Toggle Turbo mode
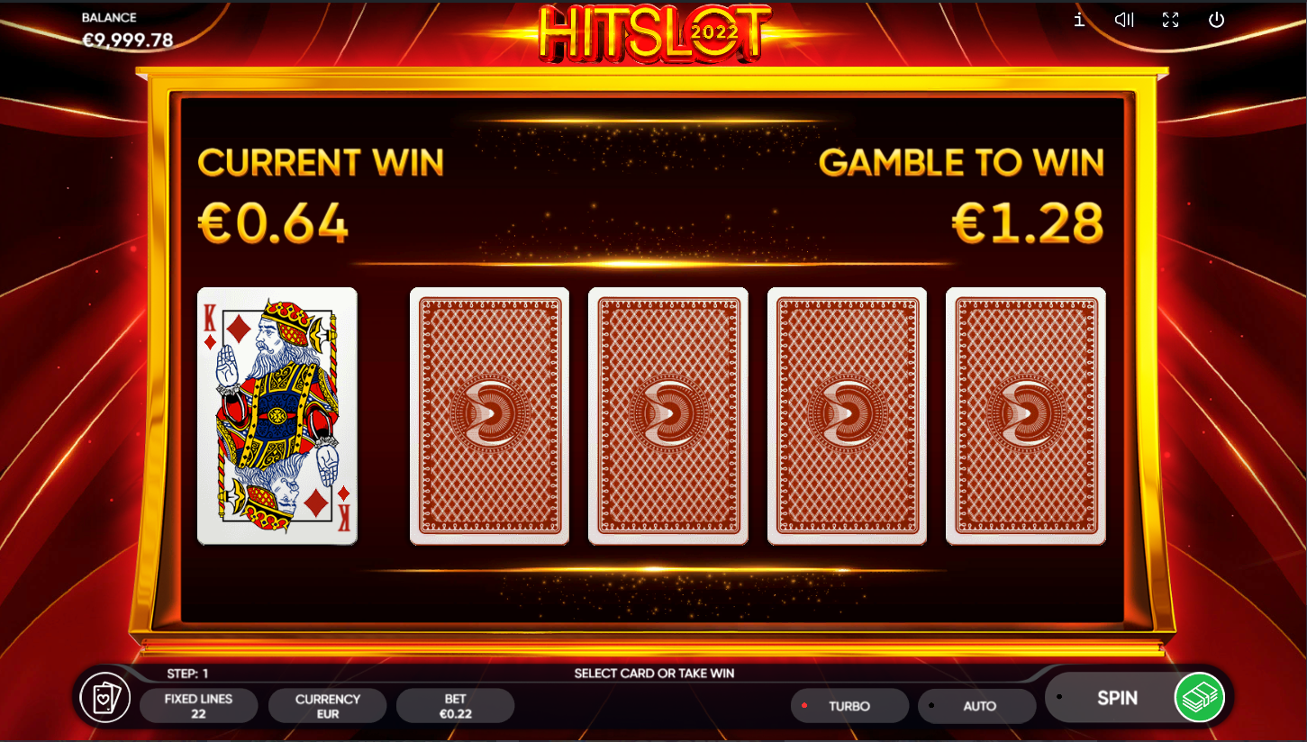The height and width of the screenshot is (742, 1307). (x=849, y=706)
